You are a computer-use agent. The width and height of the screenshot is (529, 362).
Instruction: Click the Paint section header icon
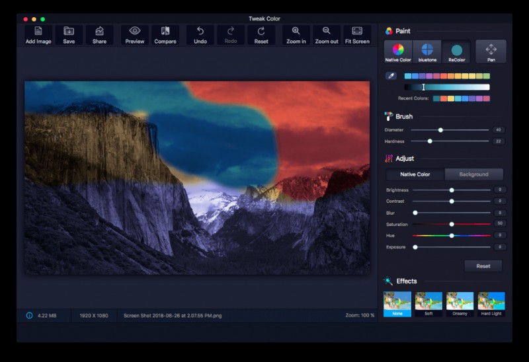[x=389, y=31]
